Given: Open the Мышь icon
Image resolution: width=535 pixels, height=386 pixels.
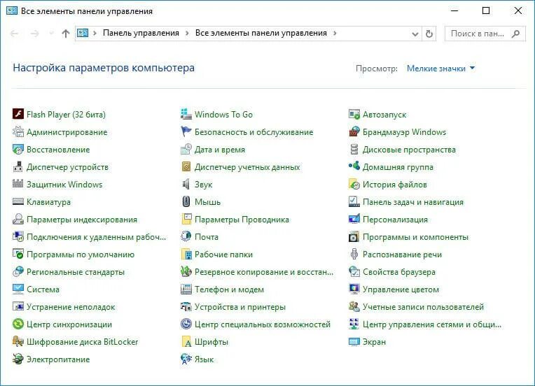Looking at the screenshot, I should (186, 201).
